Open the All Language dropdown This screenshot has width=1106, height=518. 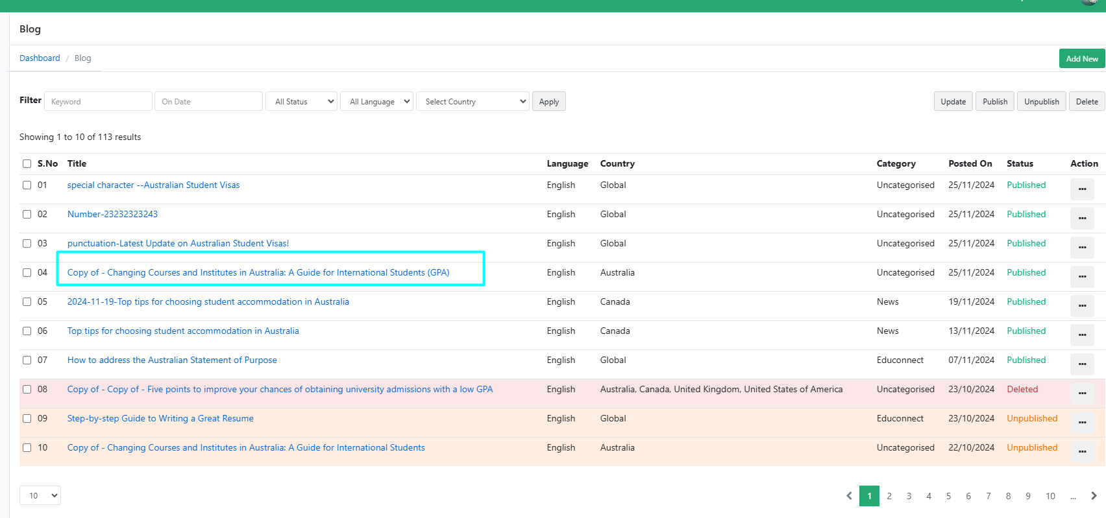pos(376,102)
